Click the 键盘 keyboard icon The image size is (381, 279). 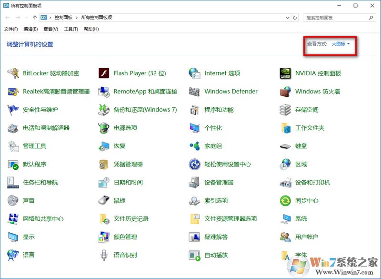click(285, 146)
